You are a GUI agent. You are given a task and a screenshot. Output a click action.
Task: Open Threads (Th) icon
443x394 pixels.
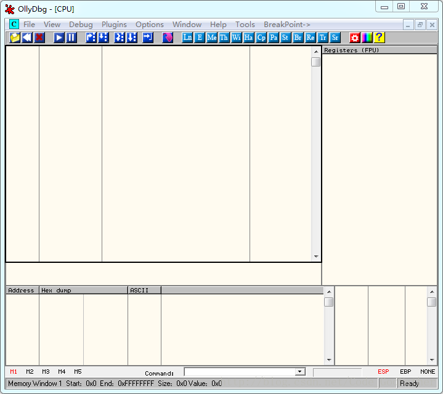point(224,38)
